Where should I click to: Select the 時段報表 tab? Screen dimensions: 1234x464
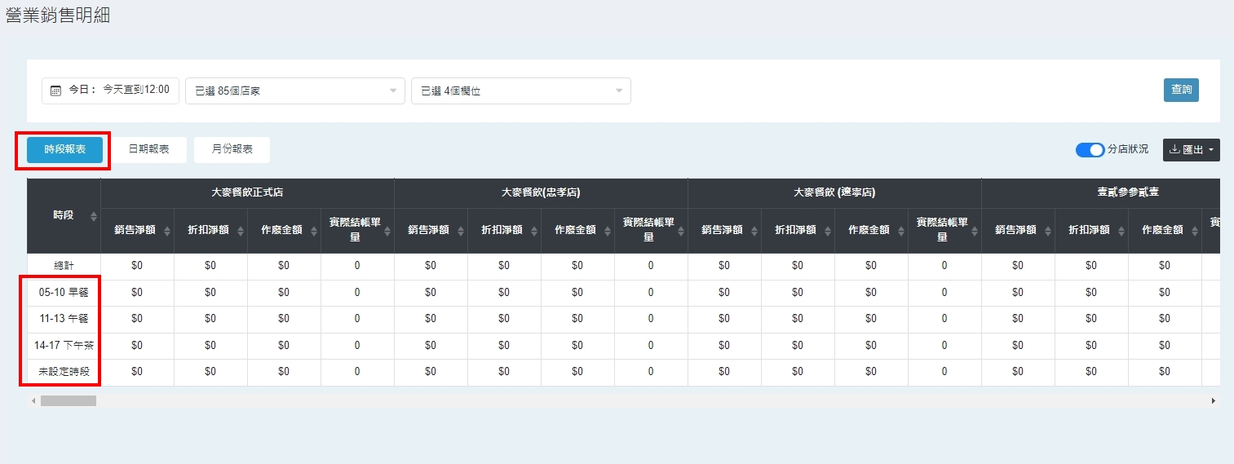65,150
